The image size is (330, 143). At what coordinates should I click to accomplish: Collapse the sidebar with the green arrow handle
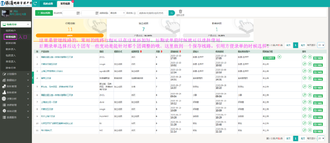pyautogui.click(x=33, y=78)
